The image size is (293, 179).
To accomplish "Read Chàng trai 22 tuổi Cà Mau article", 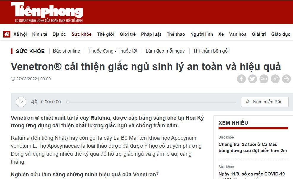I will [253, 147].
